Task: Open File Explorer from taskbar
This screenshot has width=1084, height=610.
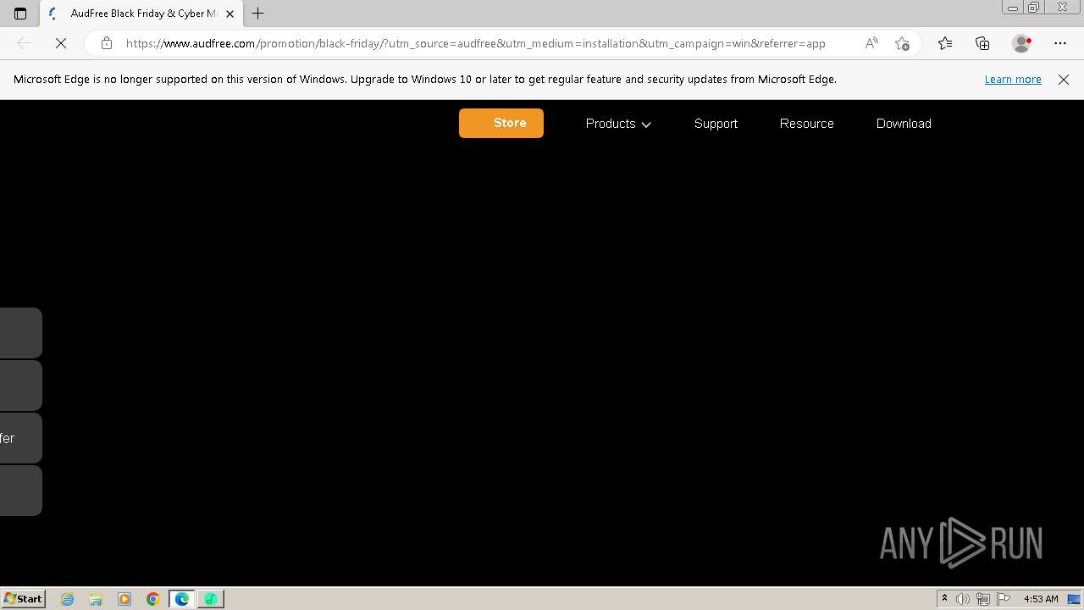Action: click(96, 599)
